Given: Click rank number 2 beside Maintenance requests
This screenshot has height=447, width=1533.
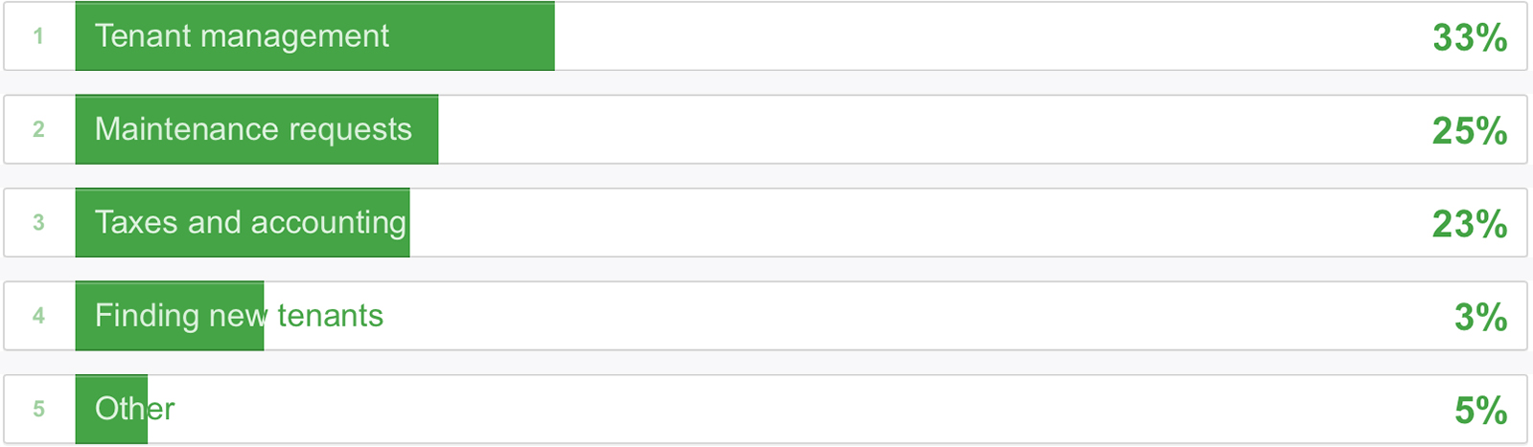Looking at the screenshot, I should 38,129.
